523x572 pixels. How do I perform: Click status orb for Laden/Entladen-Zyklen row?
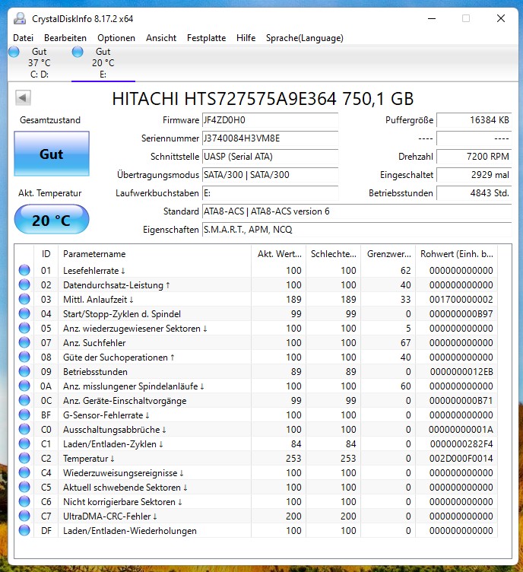[x=24, y=443]
